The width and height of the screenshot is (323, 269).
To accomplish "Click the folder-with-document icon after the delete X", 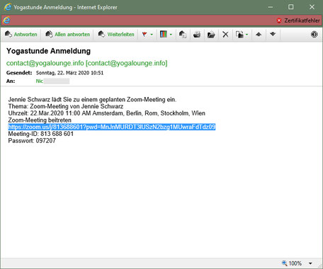I will [x=239, y=35].
